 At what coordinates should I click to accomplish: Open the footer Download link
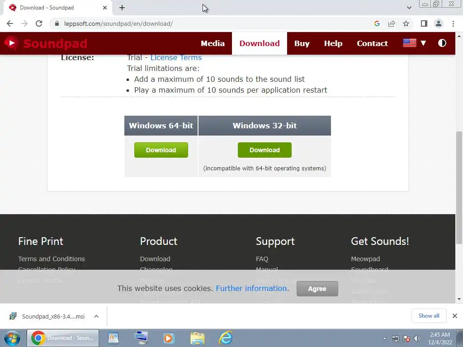point(155,259)
